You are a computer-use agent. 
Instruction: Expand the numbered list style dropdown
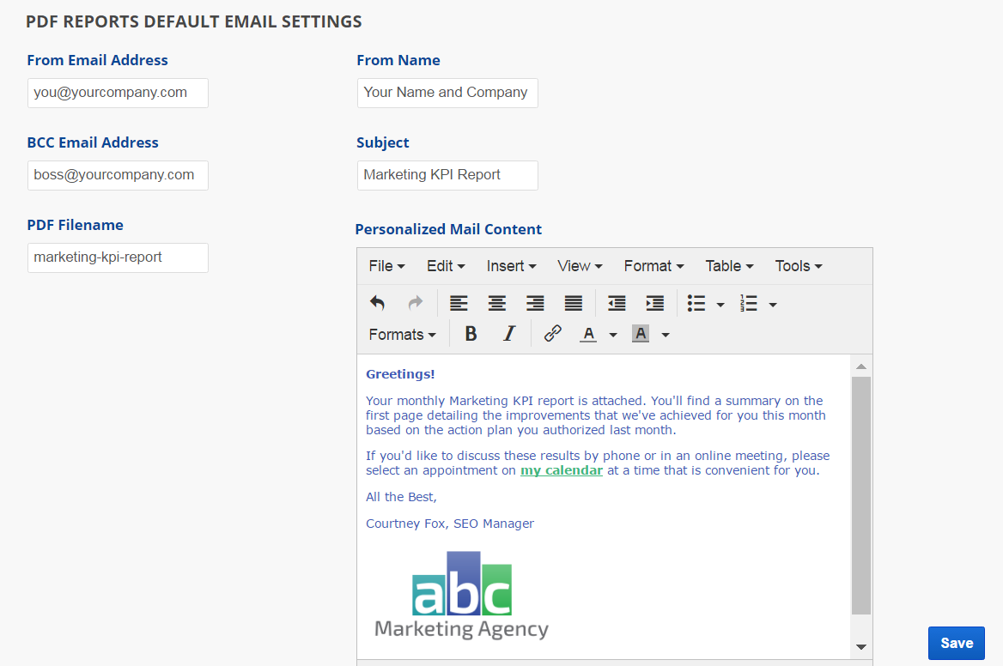pyautogui.click(x=773, y=305)
